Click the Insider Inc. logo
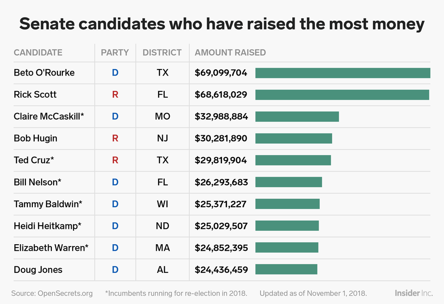Viewport: 444px width, 304px height. coord(413,293)
